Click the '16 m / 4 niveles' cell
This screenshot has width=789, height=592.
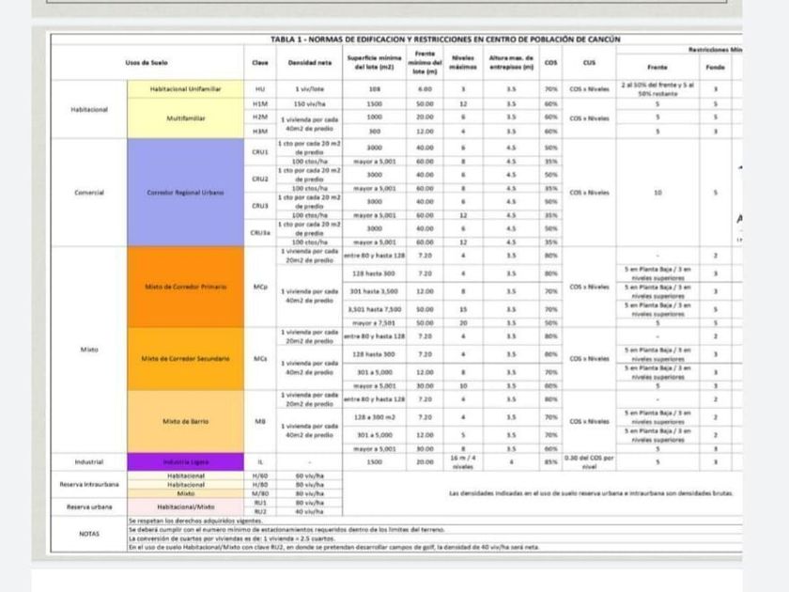pyautogui.click(x=463, y=461)
